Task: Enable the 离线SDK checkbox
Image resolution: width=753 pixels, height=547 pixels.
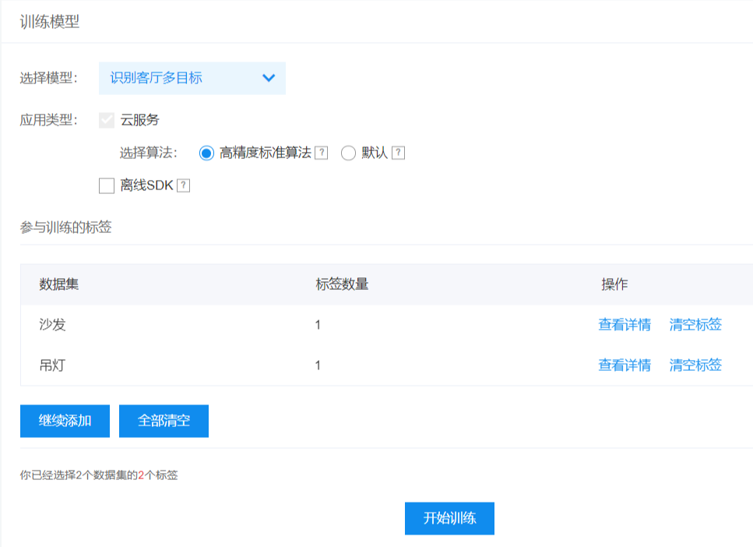Action: click(x=107, y=185)
